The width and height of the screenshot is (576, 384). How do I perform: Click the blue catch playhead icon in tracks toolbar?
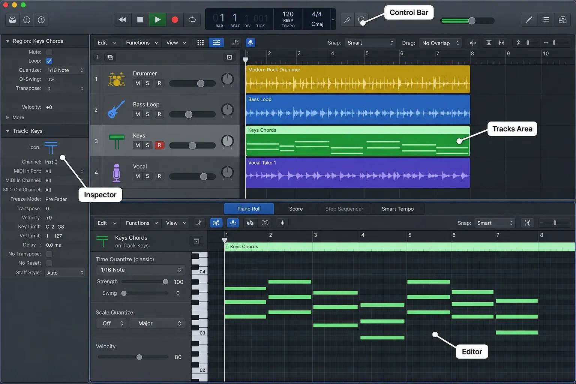250,43
